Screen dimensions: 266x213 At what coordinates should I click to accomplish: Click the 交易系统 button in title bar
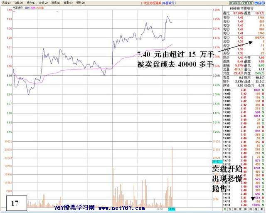247,3
